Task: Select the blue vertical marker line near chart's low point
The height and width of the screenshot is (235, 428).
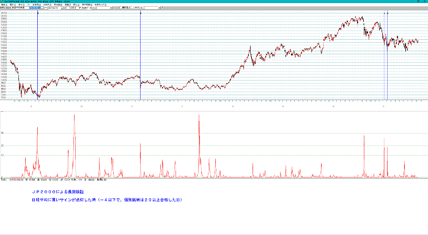Action: coord(38,56)
